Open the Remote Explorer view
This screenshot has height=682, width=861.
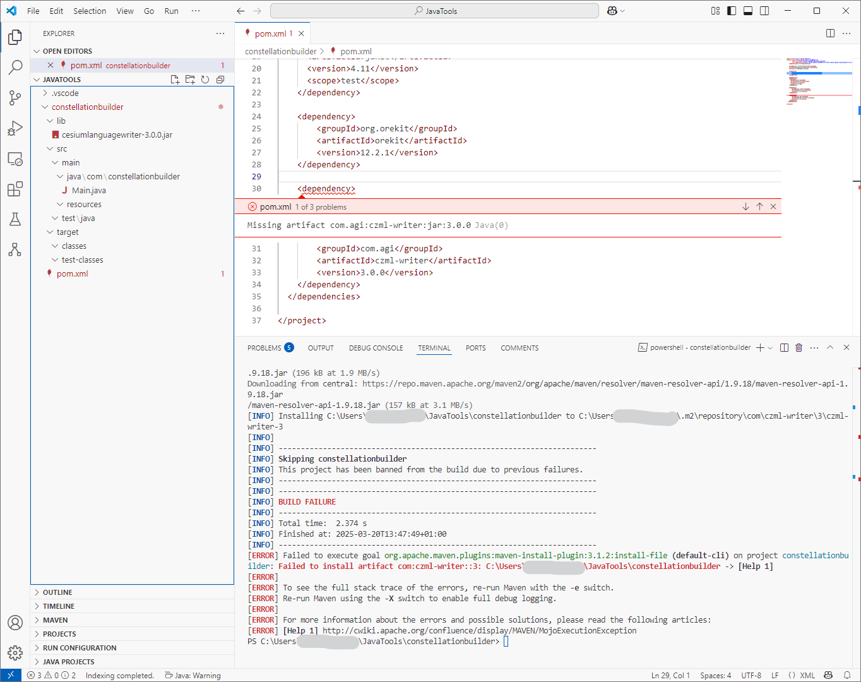15,159
